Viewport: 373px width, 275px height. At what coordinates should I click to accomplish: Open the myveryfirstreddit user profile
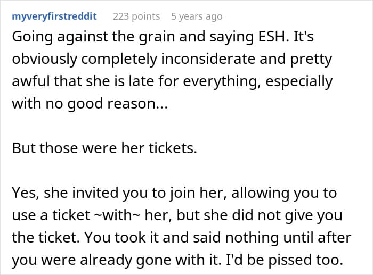(x=54, y=16)
